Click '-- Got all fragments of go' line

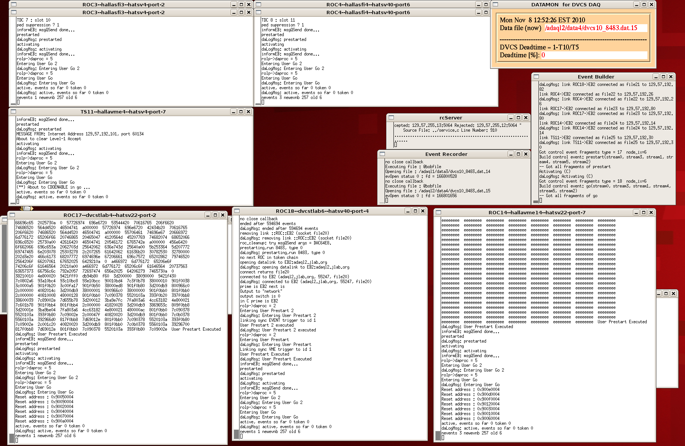(569, 196)
